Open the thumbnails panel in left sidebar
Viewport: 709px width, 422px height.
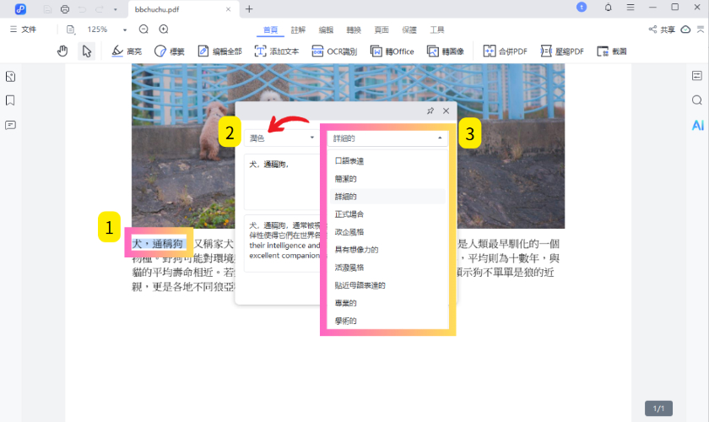click(10, 77)
